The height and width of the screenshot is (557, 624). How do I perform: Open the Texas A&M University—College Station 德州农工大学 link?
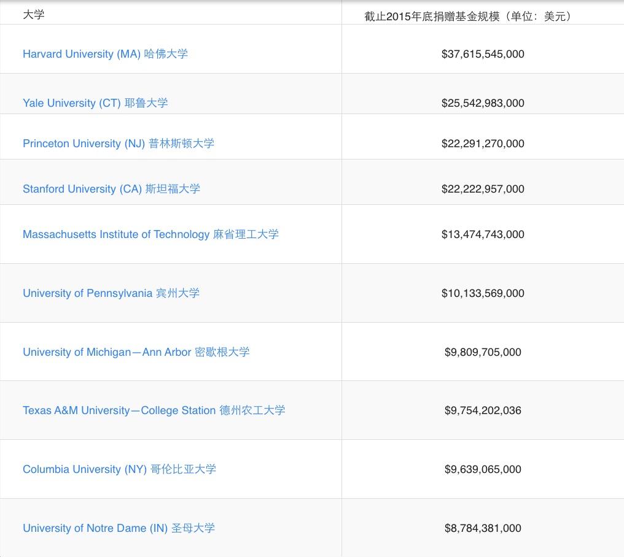coord(154,410)
